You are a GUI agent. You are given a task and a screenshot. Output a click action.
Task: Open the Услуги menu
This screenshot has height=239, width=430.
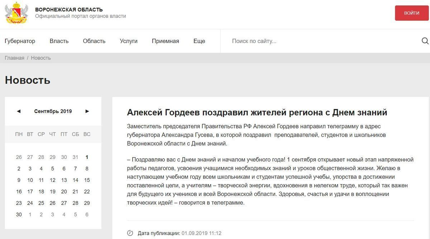pos(129,41)
